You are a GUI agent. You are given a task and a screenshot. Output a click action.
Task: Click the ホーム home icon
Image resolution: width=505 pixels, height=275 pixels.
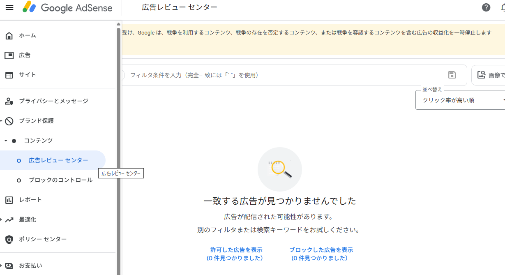pos(9,35)
